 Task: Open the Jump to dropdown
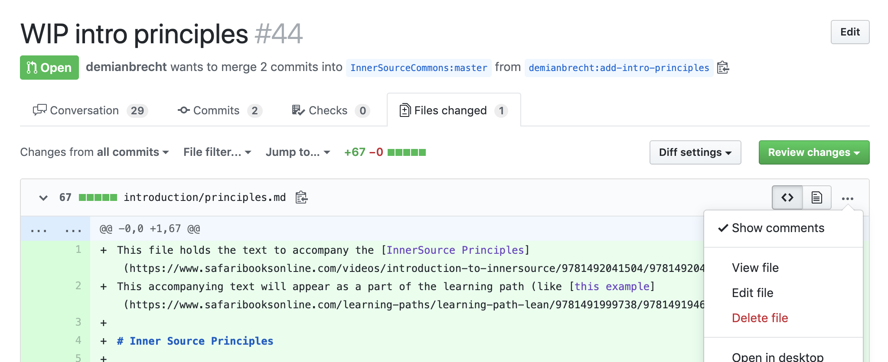pos(298,152)
